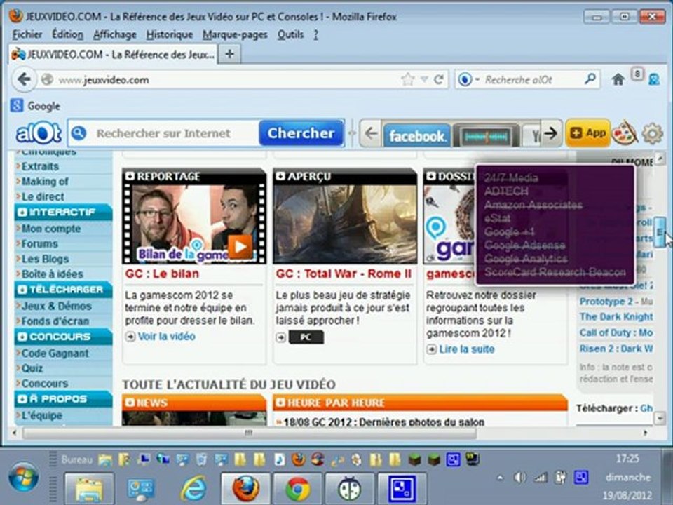Go to previous alOt toolbar buttons arrow

point(371,133)
